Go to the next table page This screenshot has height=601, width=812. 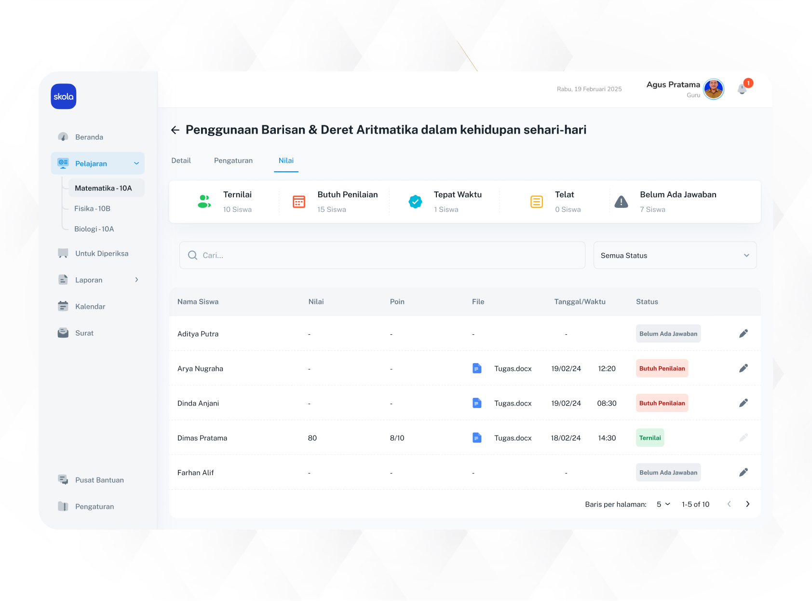click(747, 504)
